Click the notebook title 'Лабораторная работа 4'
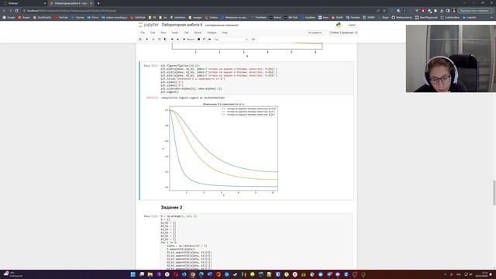The height and width of the screenshot is (279, 496). [182, 25]
